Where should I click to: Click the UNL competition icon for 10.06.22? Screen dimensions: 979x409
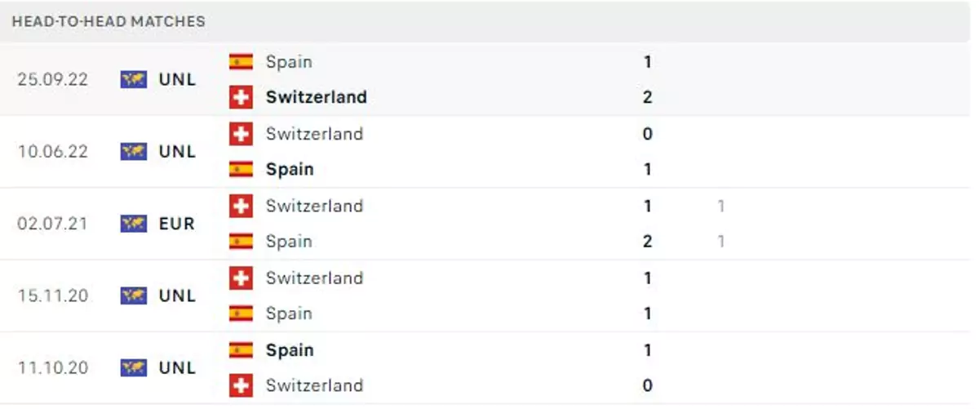click(134, 152)
